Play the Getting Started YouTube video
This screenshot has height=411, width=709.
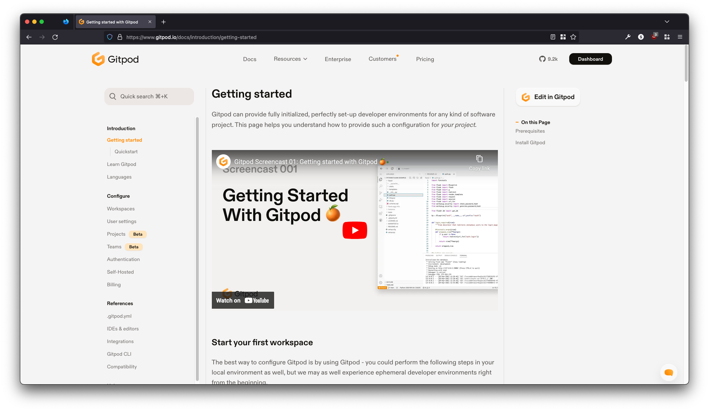click(x=354, y=230)
